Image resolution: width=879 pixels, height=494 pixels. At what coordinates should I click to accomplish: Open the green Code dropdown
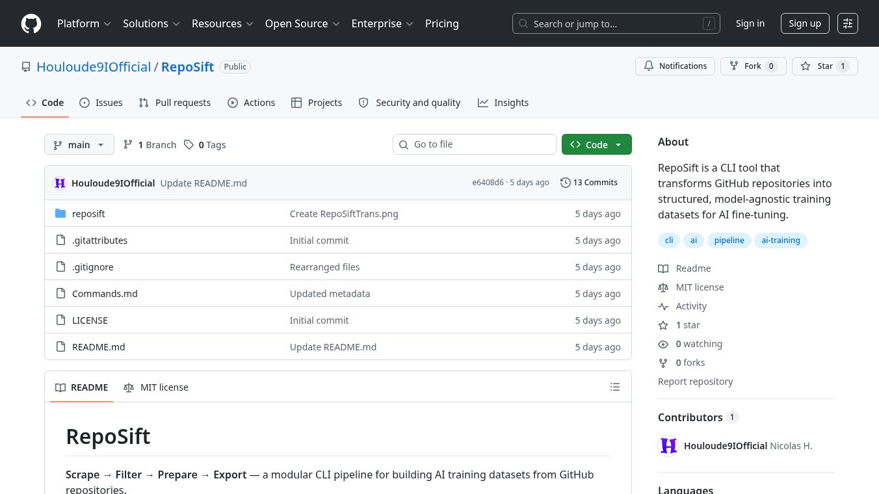(x=596, y=145)
